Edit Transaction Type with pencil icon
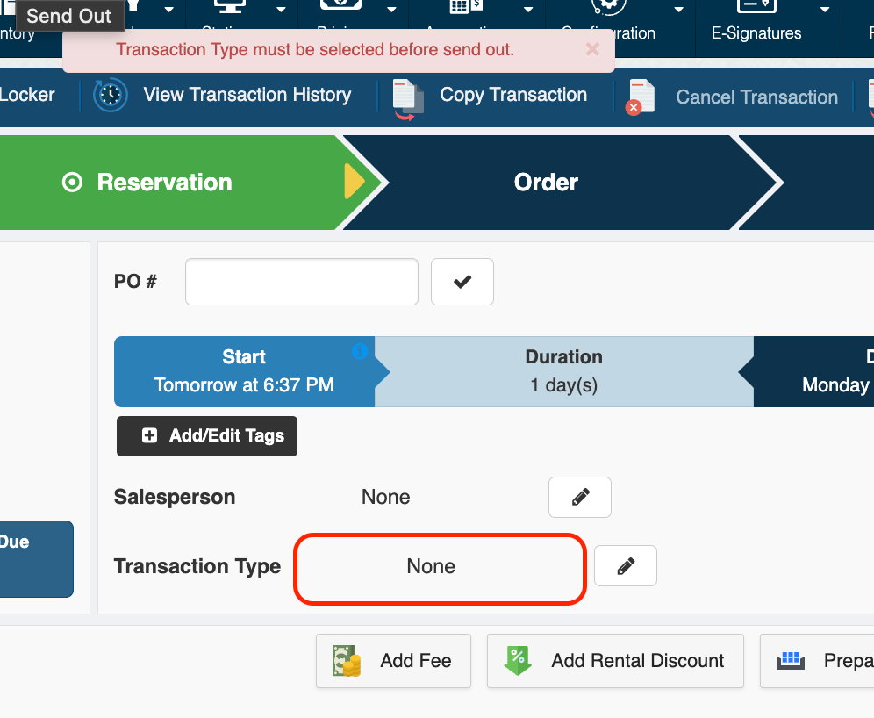This screenshot has width=874, height=718. point(625,566)
